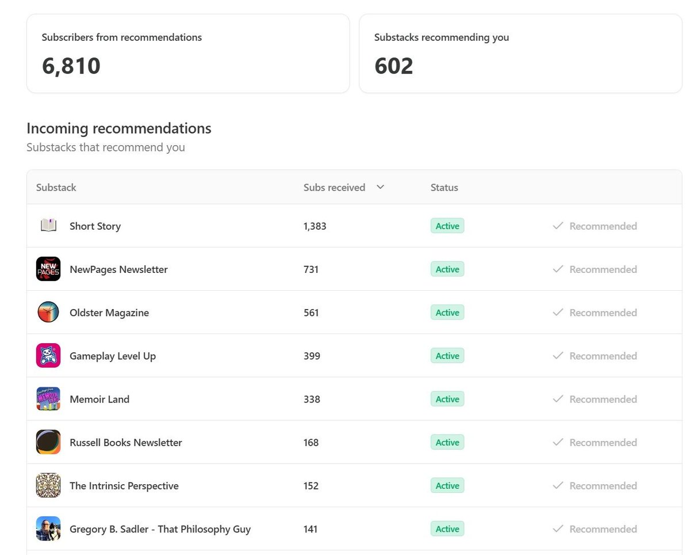Open the NewPages Newsletter link
The width and height of the screenshot is (690, 555).
tap(118, 269)
